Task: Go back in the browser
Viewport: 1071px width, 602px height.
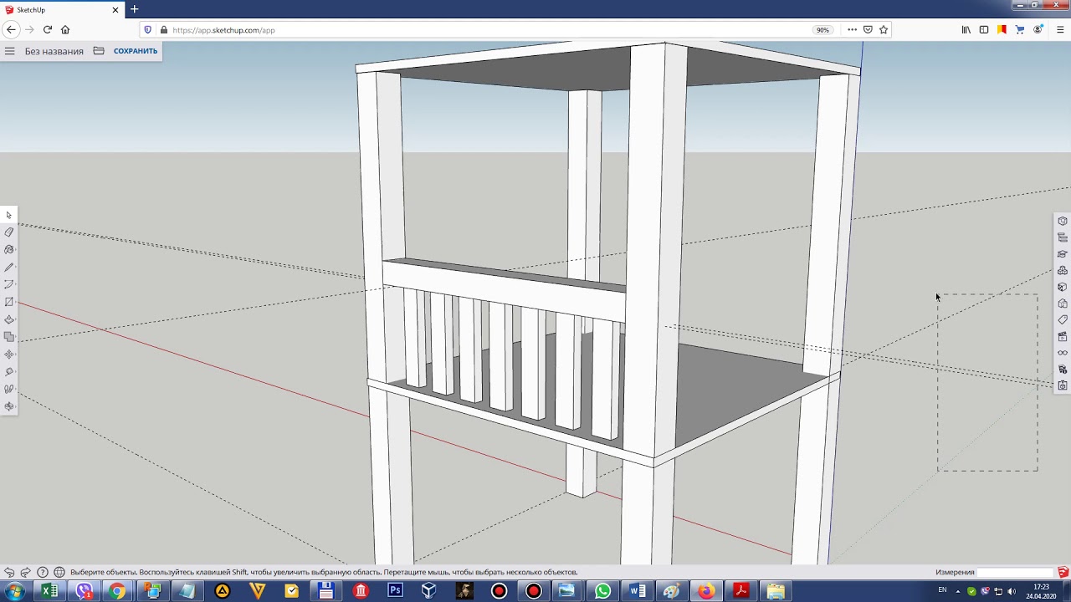Action: 11,30
